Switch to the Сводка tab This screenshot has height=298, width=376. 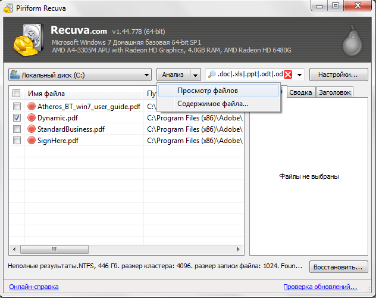pyautogui.click(x=300, y=92)
